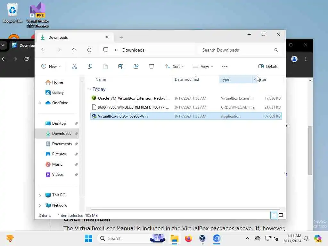Screen dimensions: 328x246
Task: Open the New dropdown menu
Action: coord(51,67)
